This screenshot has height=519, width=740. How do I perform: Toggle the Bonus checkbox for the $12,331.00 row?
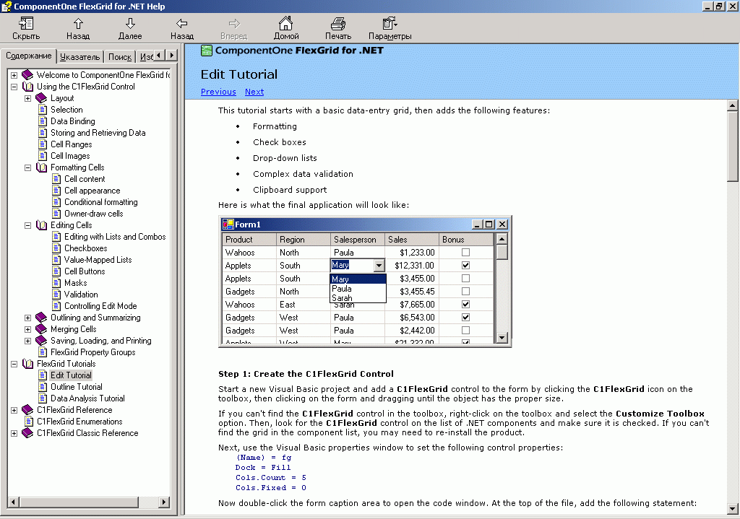click(465, 266)
